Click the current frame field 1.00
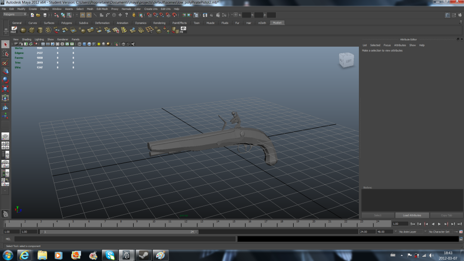464x261 pixels. [400, 224]
